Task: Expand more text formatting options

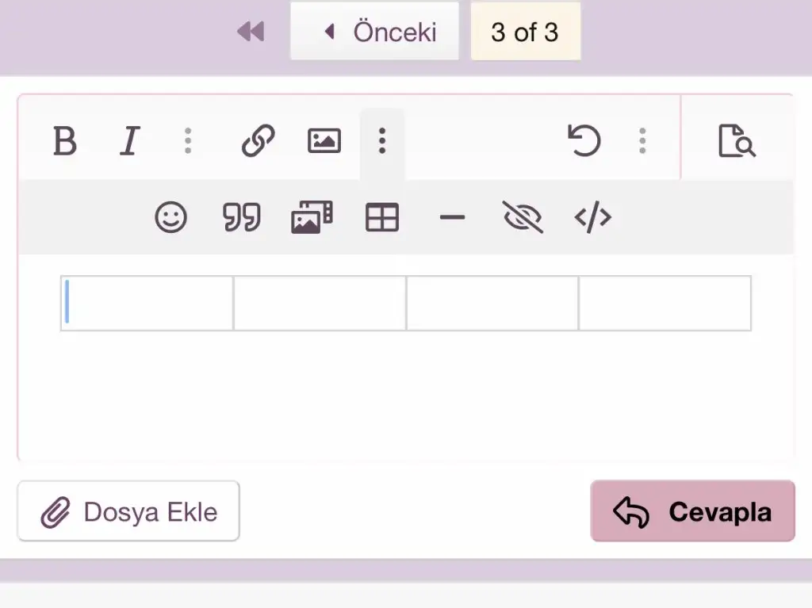Action: pyautogui.click(x=188, y=141)
